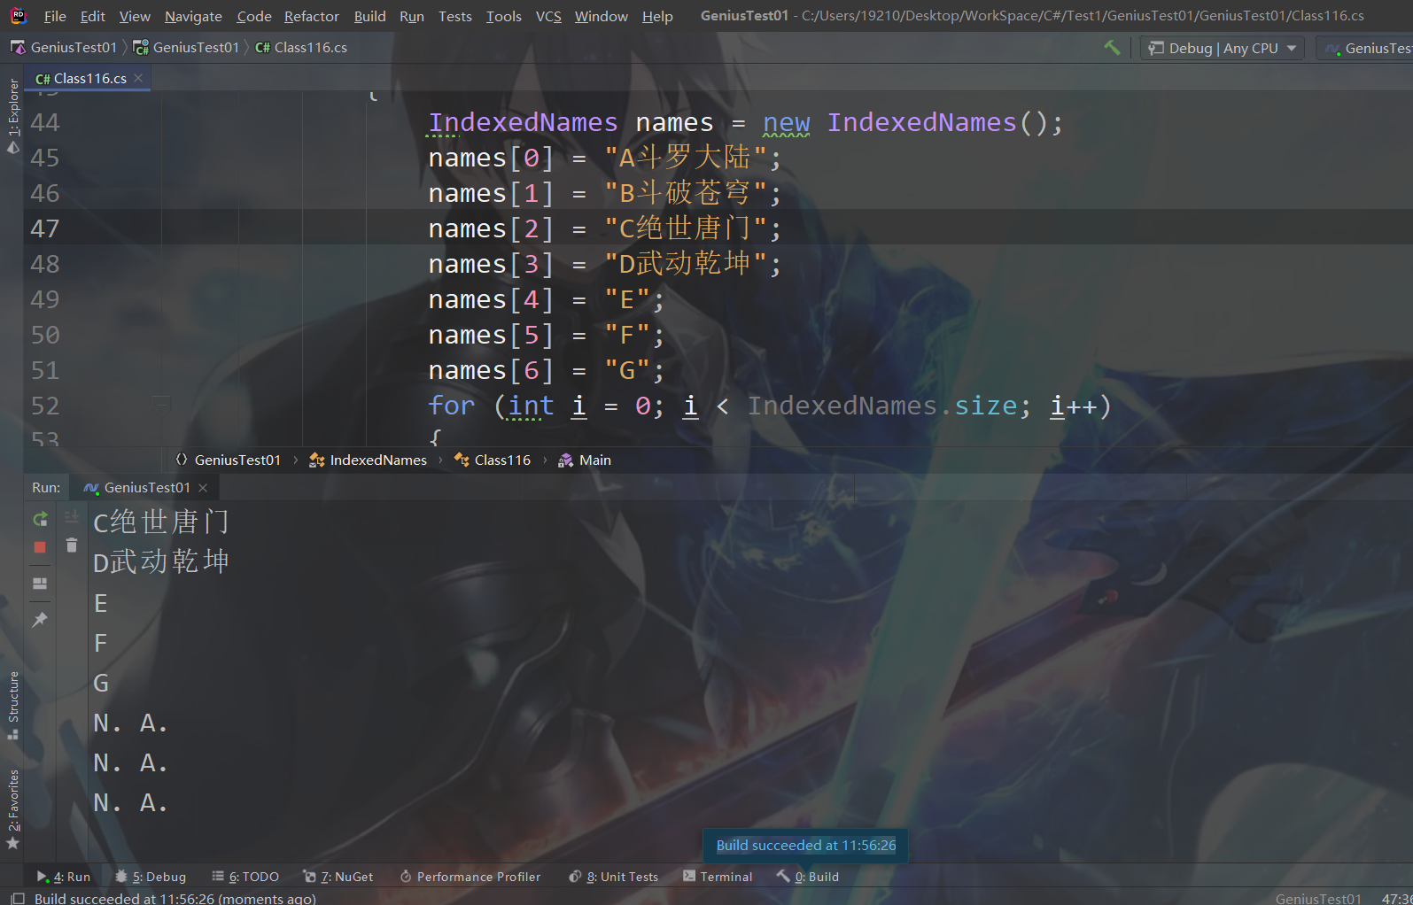This screenshot has width=1413, height=905.
Task: Click GeniusTest01 project in navigation bar
Action: [x=187, y=48]
